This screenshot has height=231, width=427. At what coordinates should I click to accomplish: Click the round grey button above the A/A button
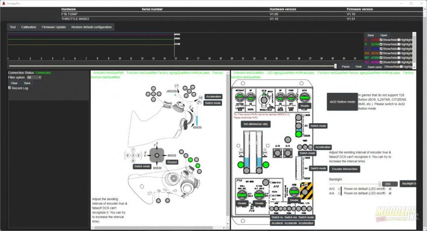pyautogui.click(x=288, y=140)
